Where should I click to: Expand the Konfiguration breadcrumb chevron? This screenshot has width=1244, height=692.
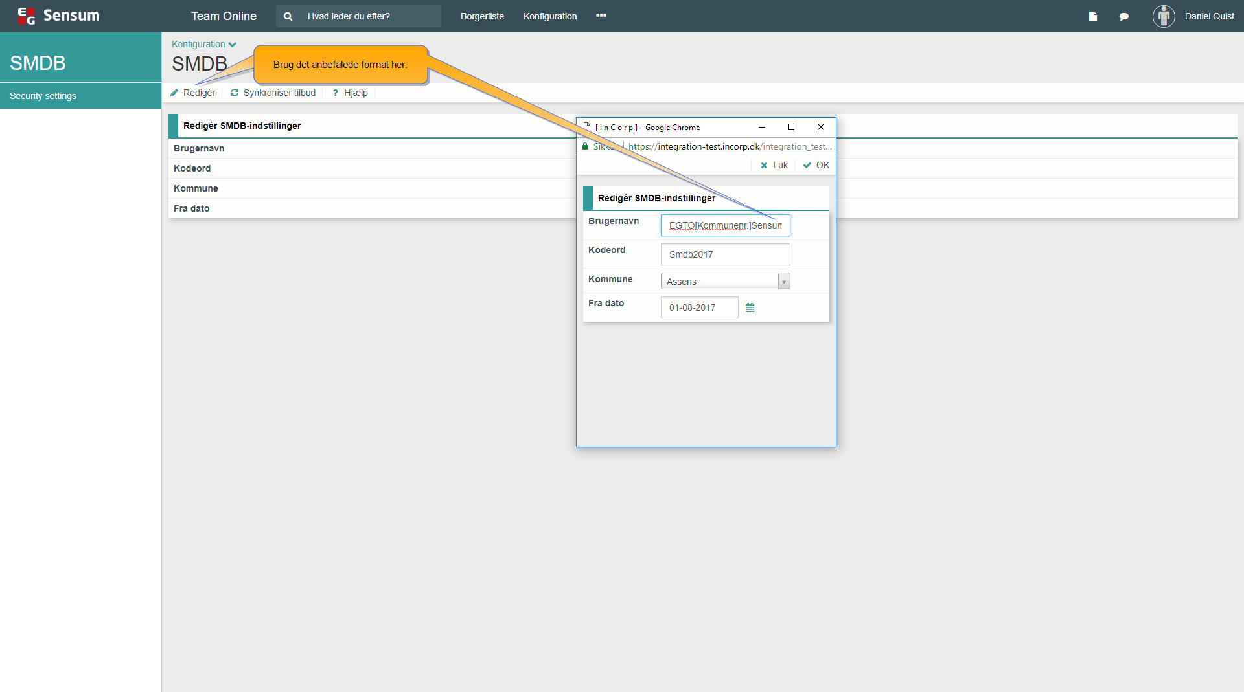[x=233, y=45]
